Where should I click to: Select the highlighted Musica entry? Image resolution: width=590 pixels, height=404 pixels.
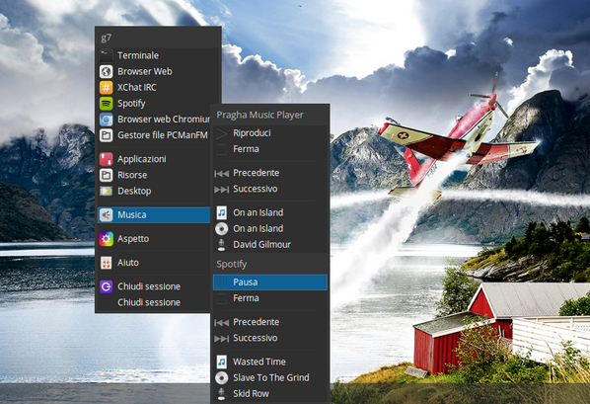pos(154,214)
